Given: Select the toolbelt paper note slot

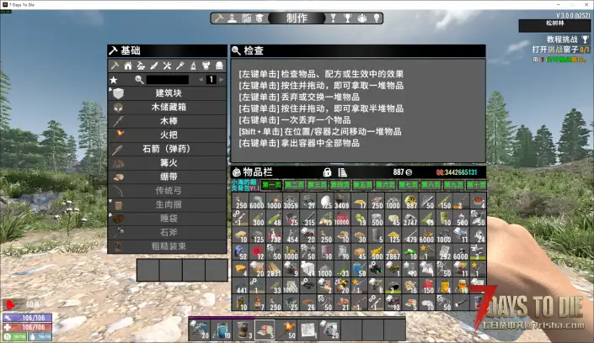Looking at the screenshot, I should (x=308, y=330).
